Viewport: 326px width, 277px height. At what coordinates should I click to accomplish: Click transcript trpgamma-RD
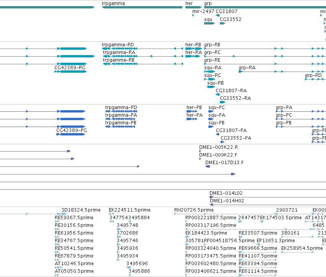(x=143, y=49)
